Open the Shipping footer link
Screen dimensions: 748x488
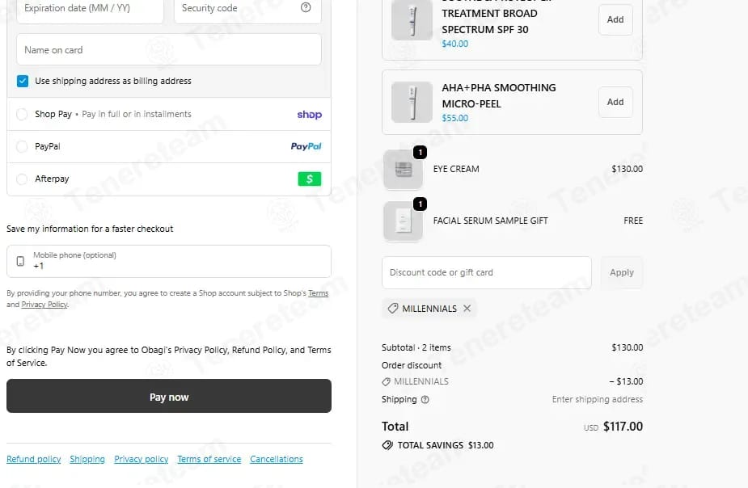pos(87,459)
